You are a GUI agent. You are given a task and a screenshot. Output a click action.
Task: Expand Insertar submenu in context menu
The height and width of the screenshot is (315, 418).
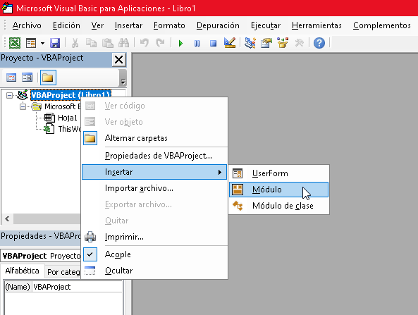click(154, 172)
